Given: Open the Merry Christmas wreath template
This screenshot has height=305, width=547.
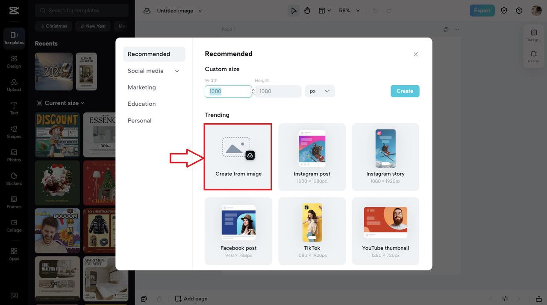Looking at the screenshot, I should [x=57, y=183].
